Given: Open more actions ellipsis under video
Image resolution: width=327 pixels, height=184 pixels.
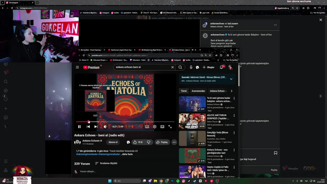Looking at the screenshot, I should (174, 142).
